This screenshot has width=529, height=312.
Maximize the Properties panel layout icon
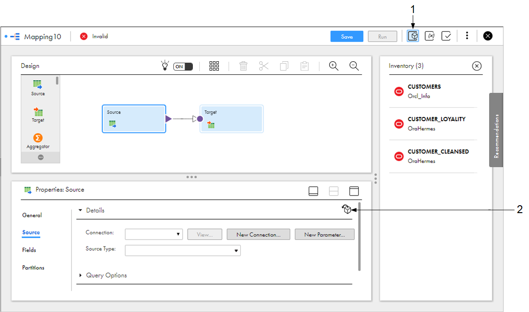(x=354, y=191)
